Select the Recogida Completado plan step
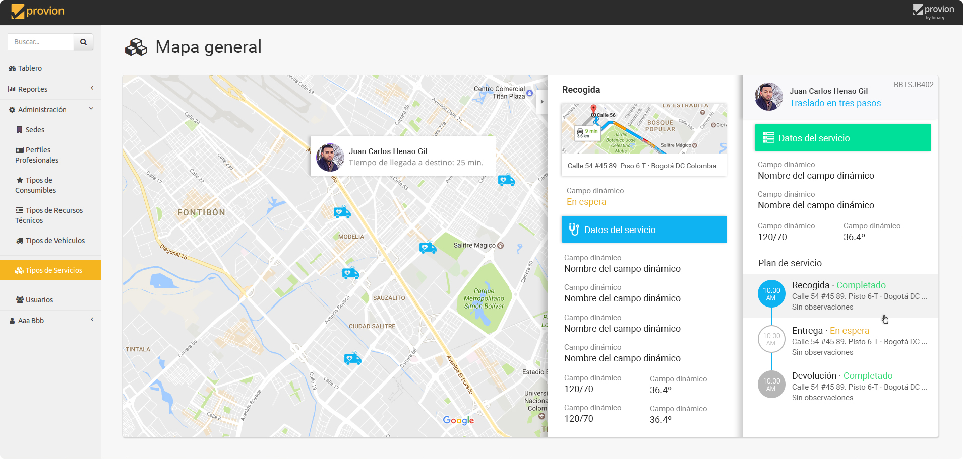The width and height of the screenshot is (963, 459). [x=841, y=296]
